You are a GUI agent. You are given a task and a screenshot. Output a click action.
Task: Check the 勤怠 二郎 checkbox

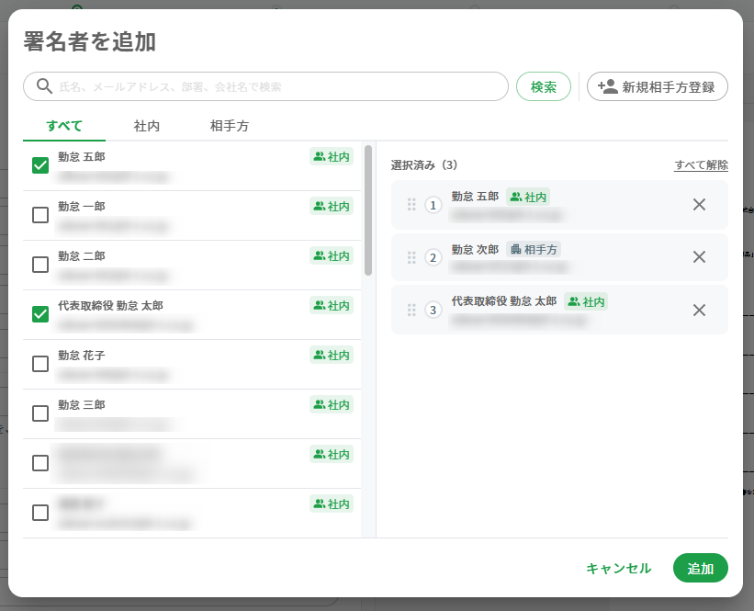click(x=39, y=264)
